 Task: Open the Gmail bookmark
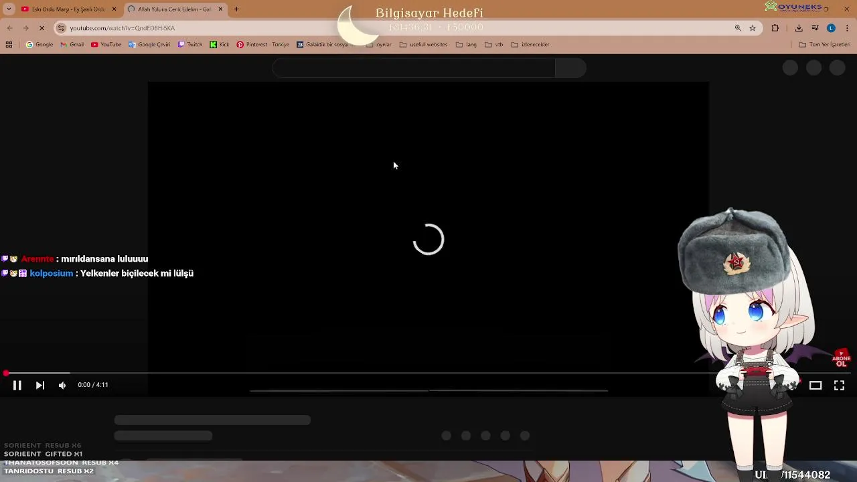click(72, 45)
